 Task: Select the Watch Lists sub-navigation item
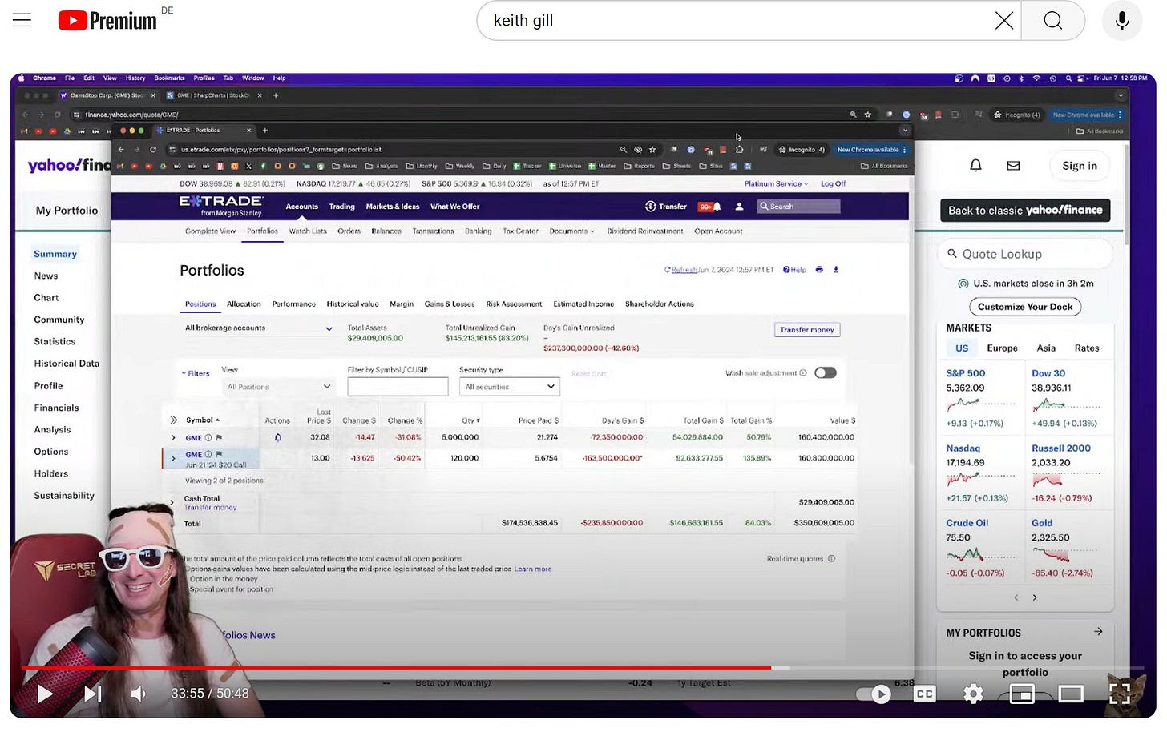point(308,231)
